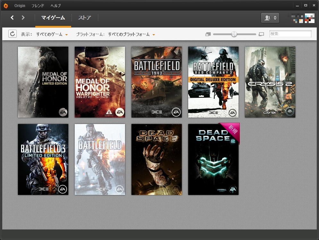The image size is (319, 240).
Task: Expand the 表示 すべてのゲーム dropdown
Action: (52, 34)
